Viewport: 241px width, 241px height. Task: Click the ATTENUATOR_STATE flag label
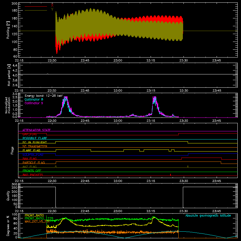[x=36, y=130]
